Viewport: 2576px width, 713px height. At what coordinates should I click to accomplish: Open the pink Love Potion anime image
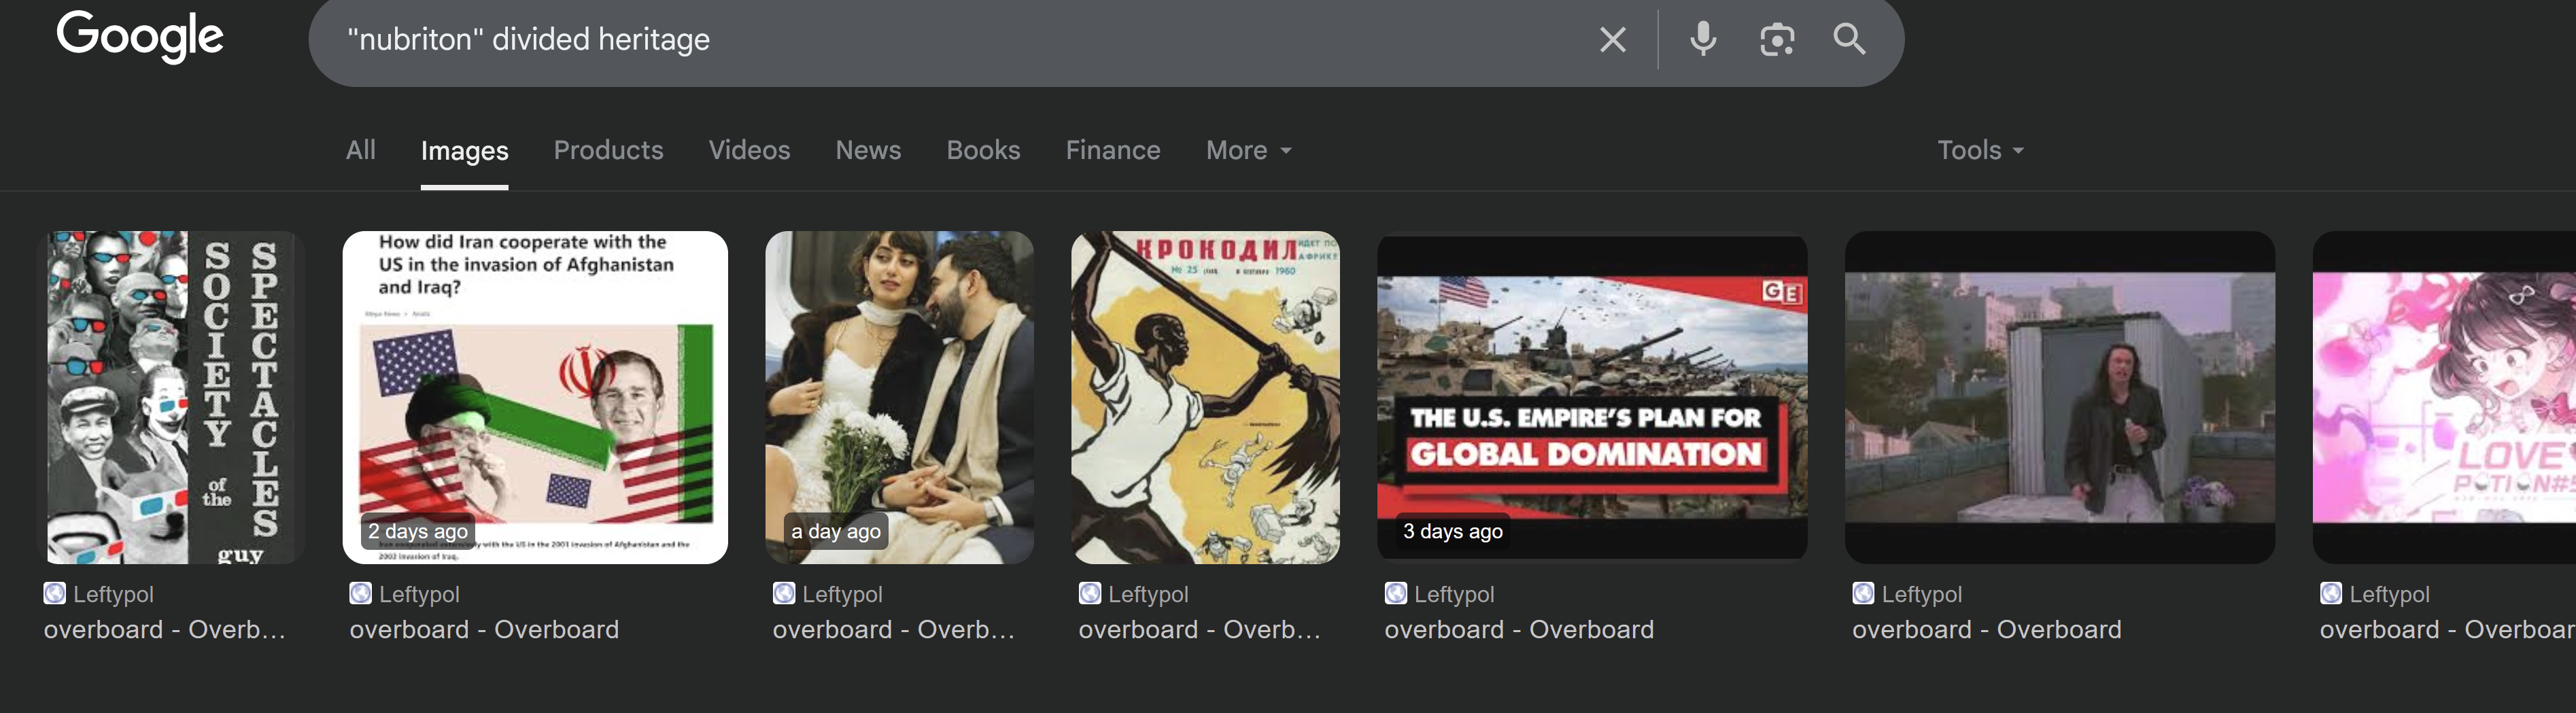(2445, 397)
